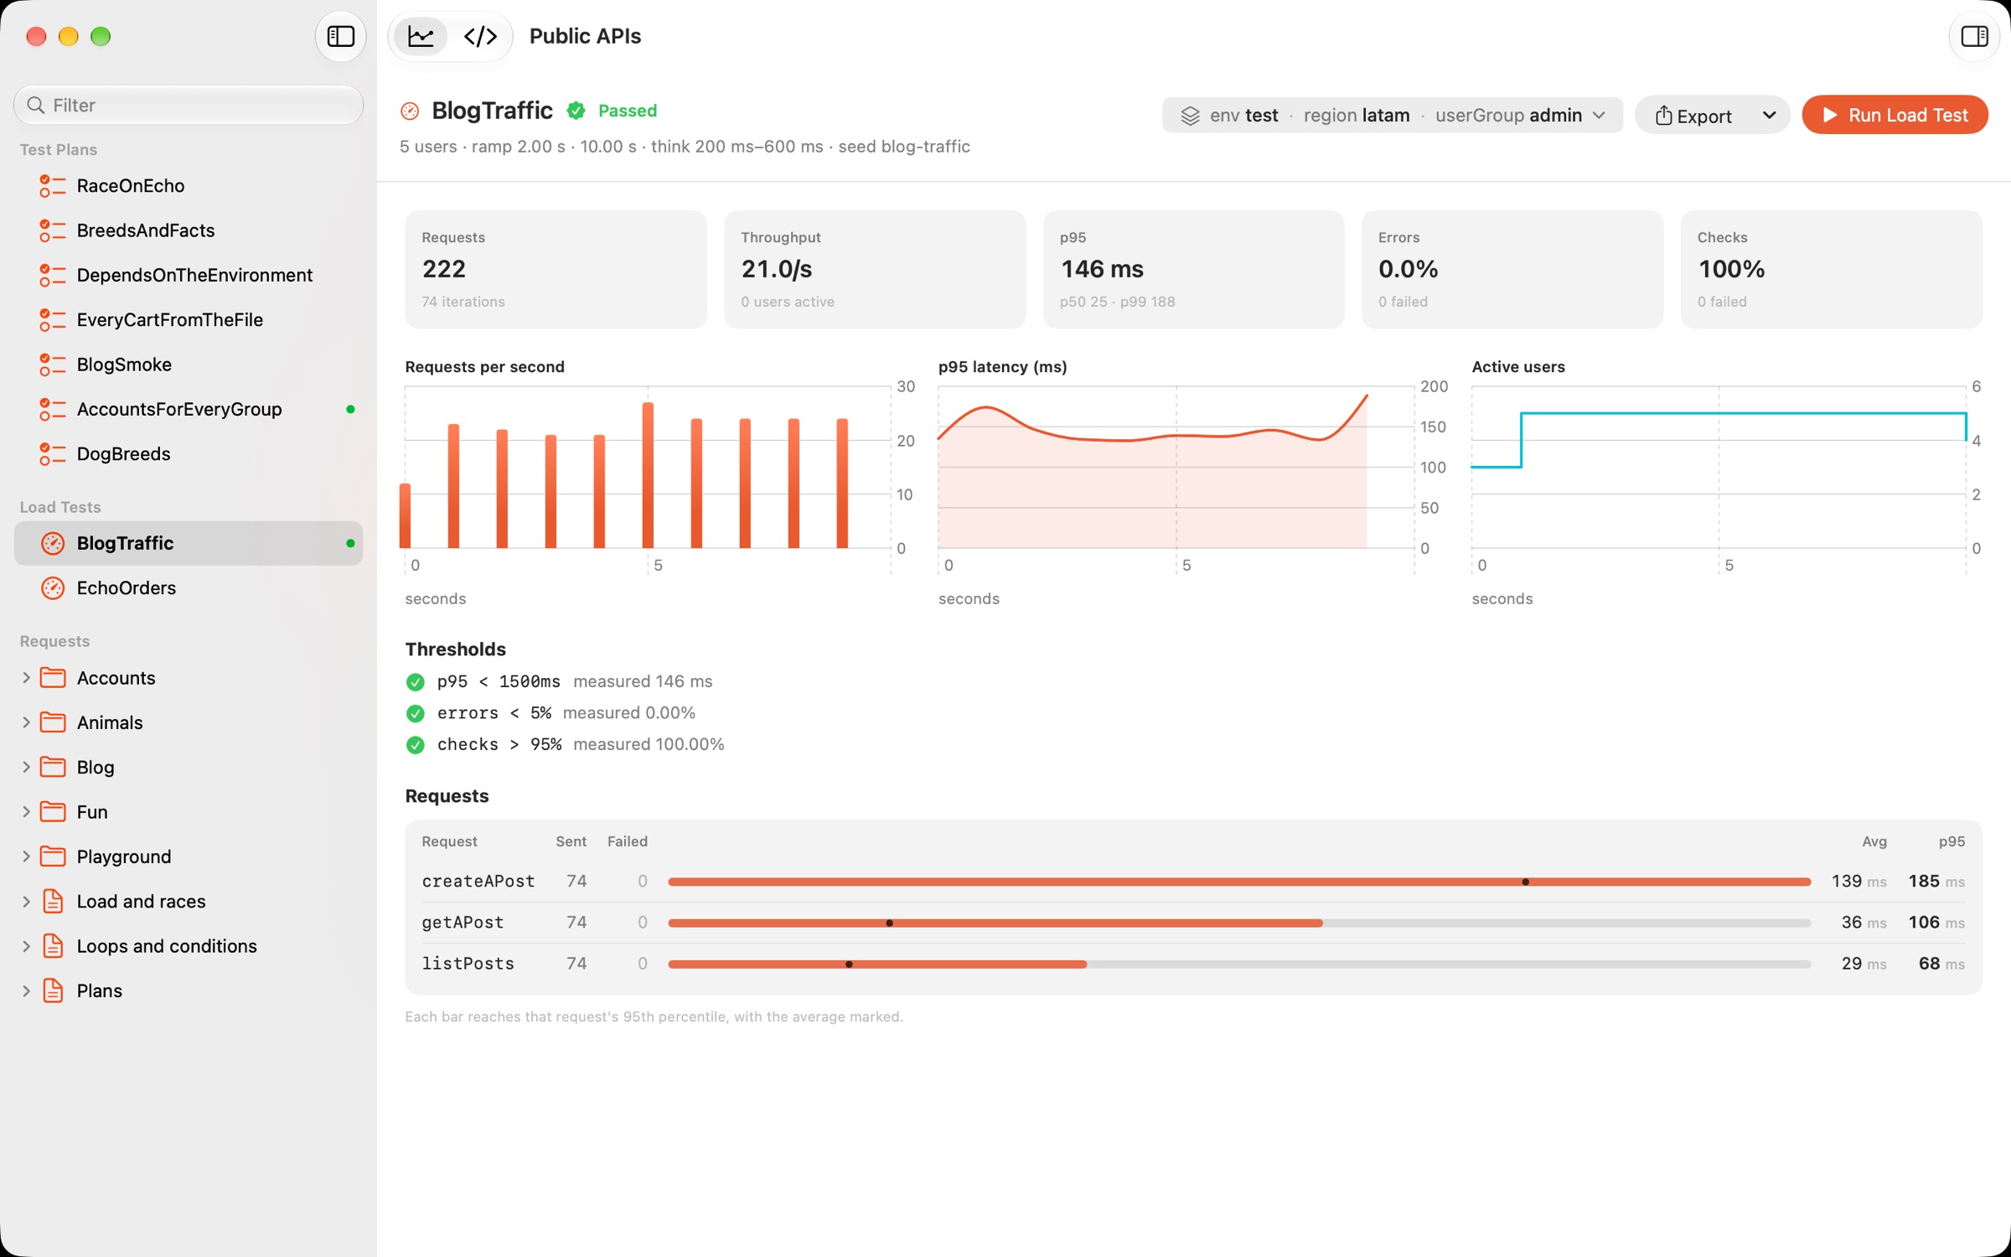Click the Requests 222 summary card
The width and height of the screenshot is (2011, 1257).
point(556,269)
